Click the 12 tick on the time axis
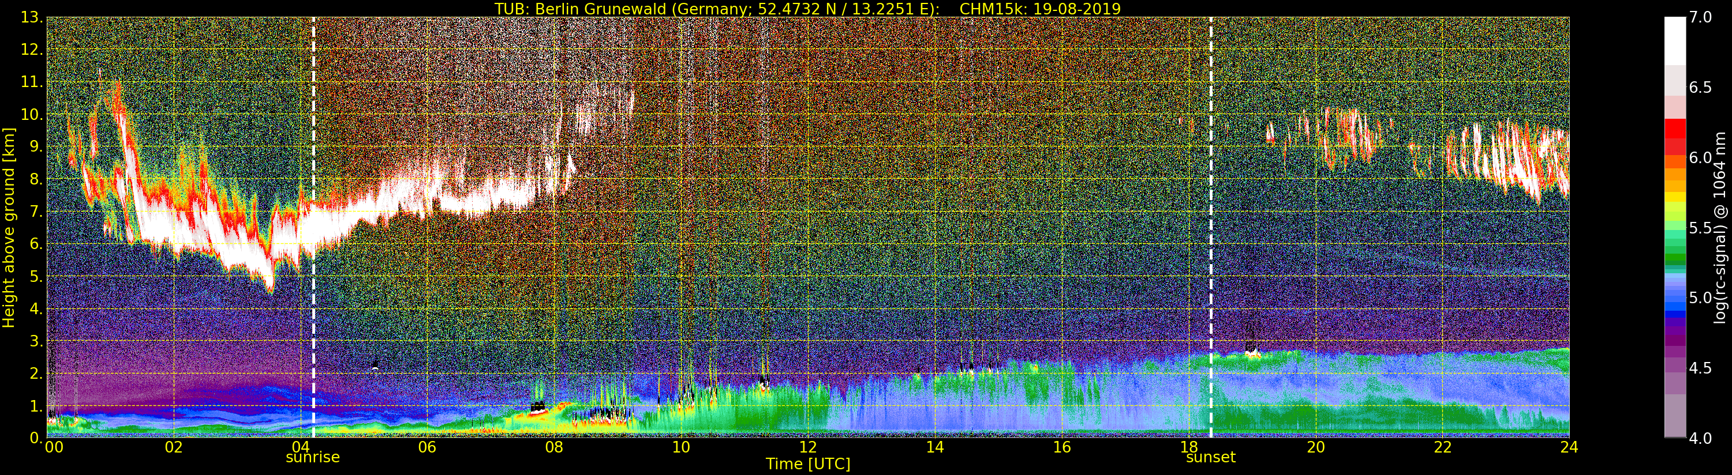Screen dimensions: 1732x475 point(807,447)
